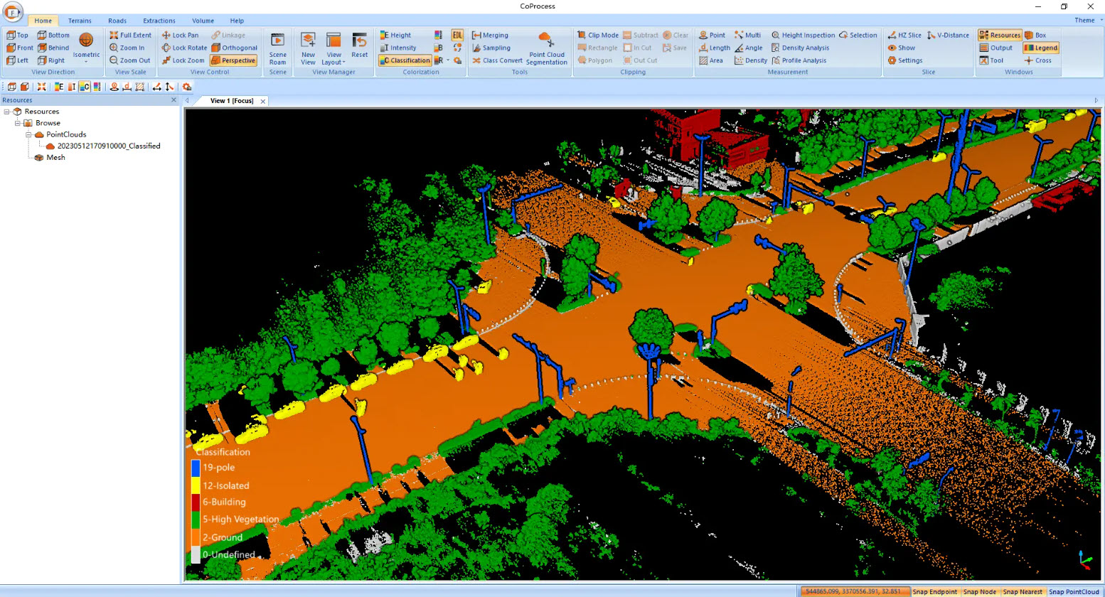Open Point Cloud Segmentation tool
Screen dimensions: 1105x597
click(x=546, y=47)
